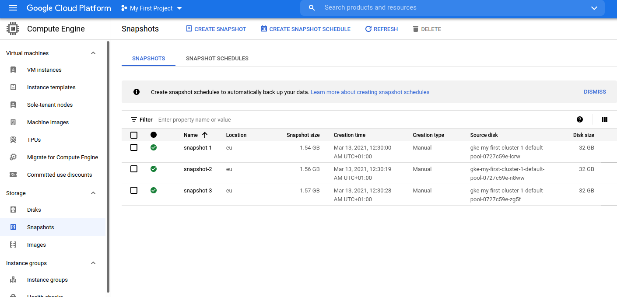This screenshot has width=617, height=297.
Task: Click the sidebar vertical scrollbar
Action: [108, 166]
